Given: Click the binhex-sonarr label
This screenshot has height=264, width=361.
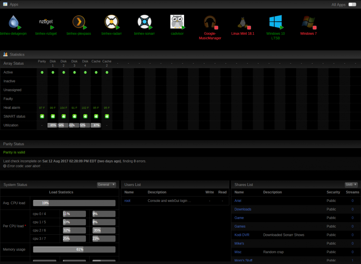Looking at the screenshot, I should tap(144, 33).
